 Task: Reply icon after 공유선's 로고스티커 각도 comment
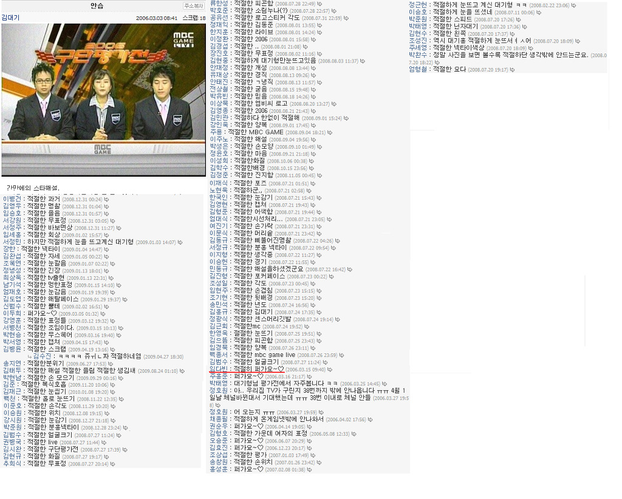[x=346, y=18]
